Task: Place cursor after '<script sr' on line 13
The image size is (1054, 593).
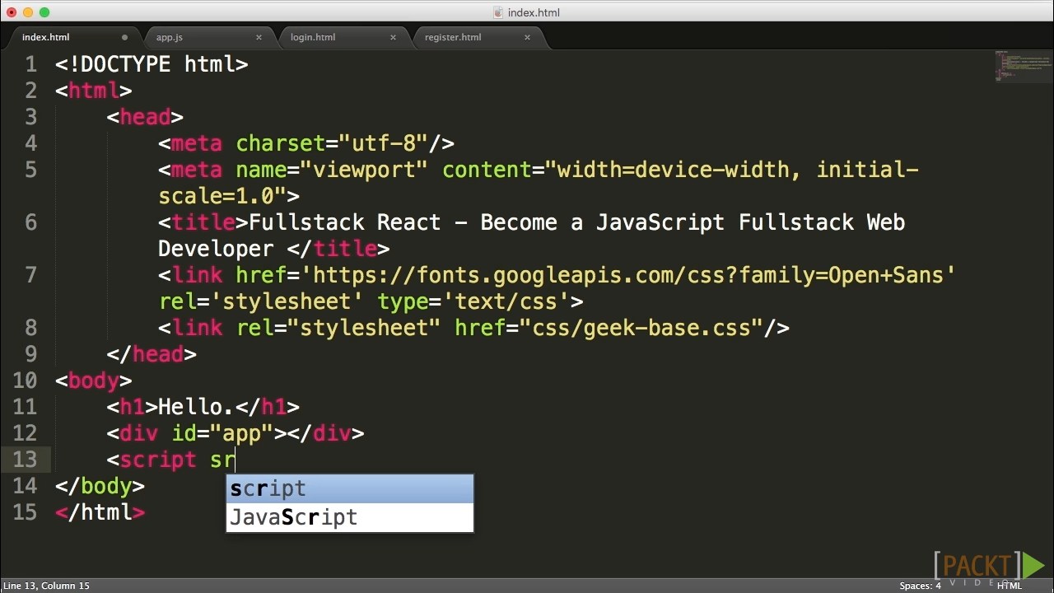Action: click(236, 460)
